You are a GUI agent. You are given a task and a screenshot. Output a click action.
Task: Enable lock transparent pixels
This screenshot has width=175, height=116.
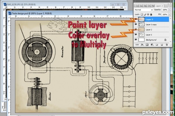[x=142, y=14]
